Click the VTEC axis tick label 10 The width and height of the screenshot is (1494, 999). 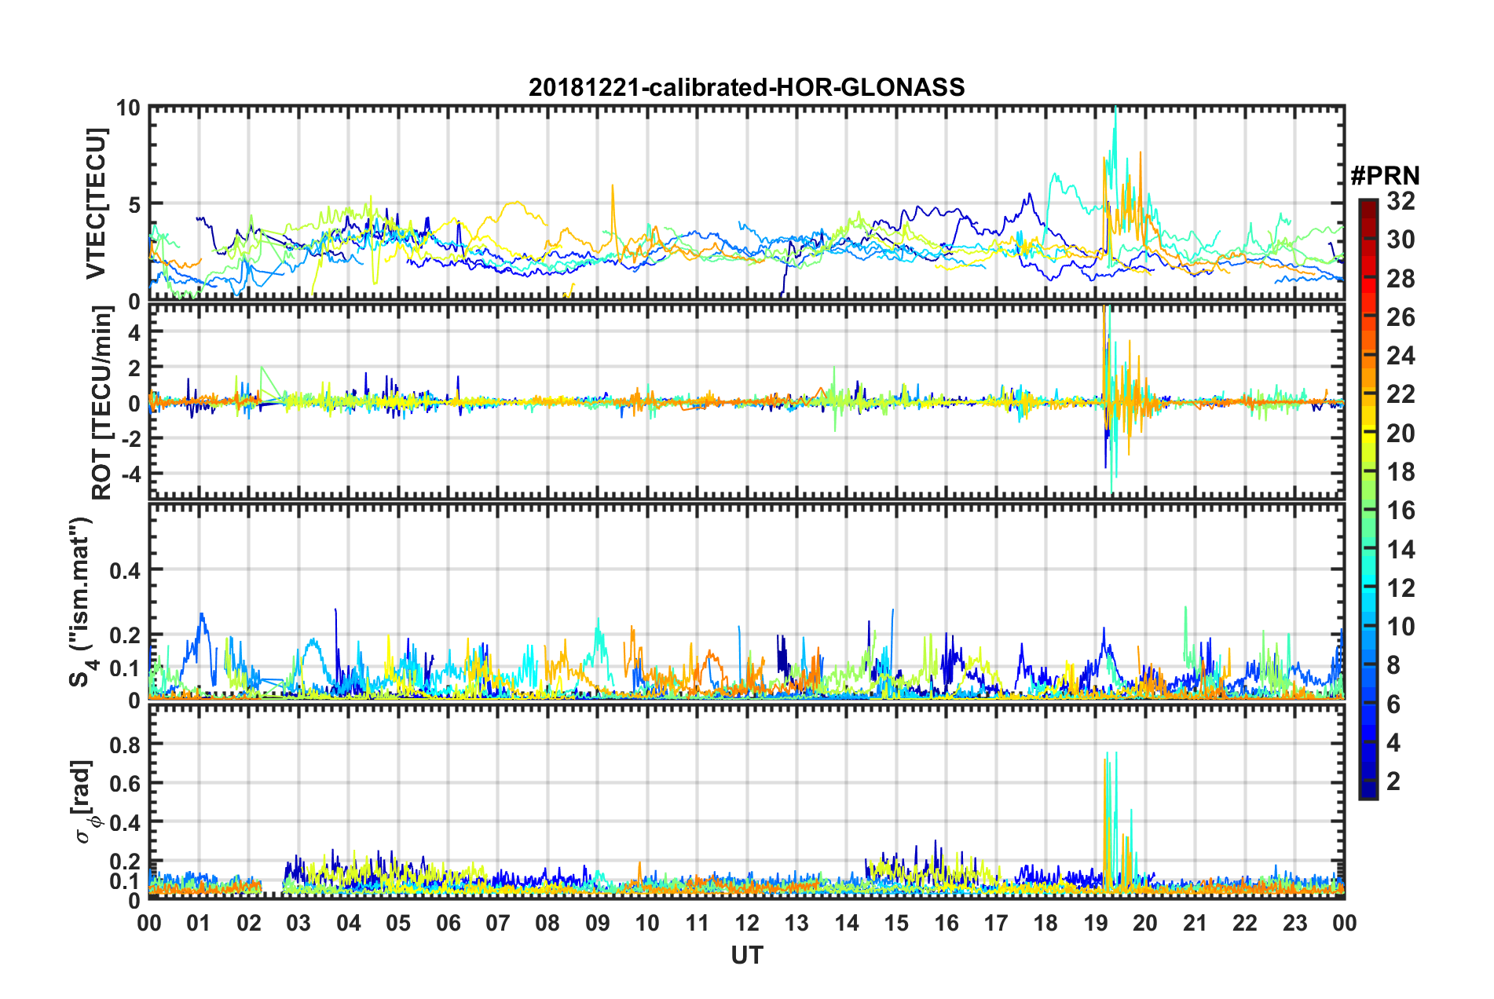click(x=128, y=108)
